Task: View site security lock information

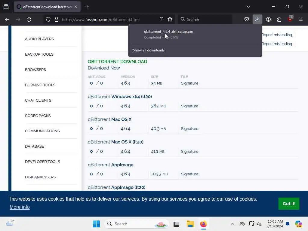Action: [x=57, y=20]
